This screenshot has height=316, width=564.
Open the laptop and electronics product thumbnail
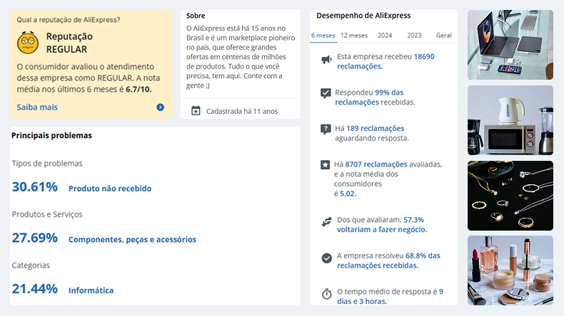click(510, 45)
